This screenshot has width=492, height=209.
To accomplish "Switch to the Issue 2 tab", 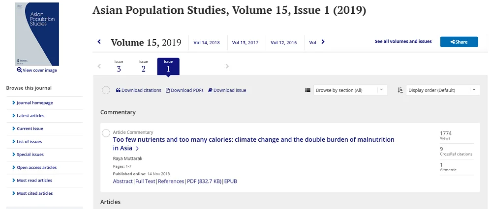I will click(x=143, y=67).
